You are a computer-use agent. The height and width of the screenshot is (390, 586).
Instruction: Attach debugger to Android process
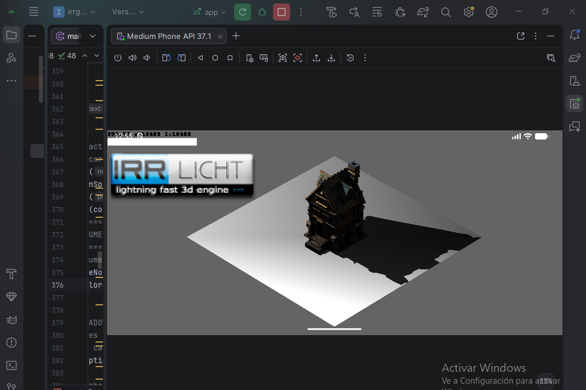pyautogui.click(x=400, y=12)
